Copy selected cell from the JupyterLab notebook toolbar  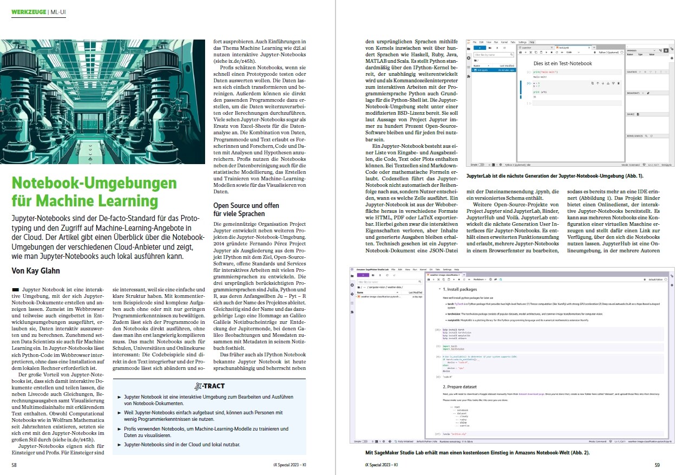[536, 53]
